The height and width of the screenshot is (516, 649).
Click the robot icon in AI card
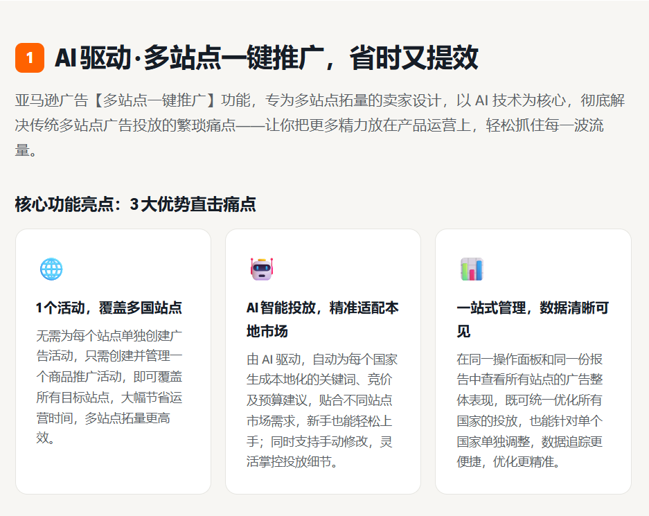(262, 269)
